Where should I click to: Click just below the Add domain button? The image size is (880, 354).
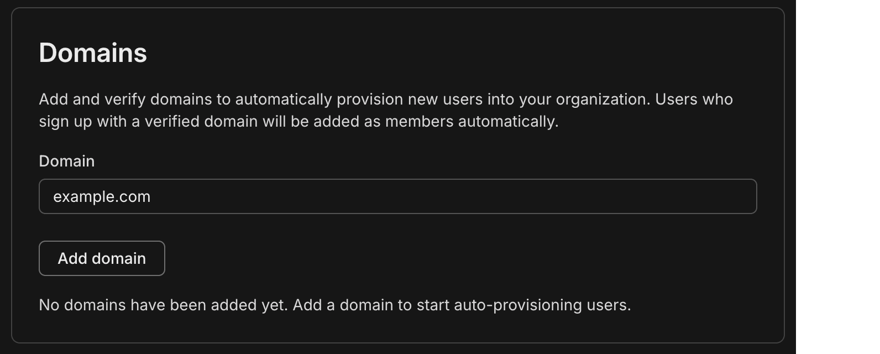click(101, 285)
